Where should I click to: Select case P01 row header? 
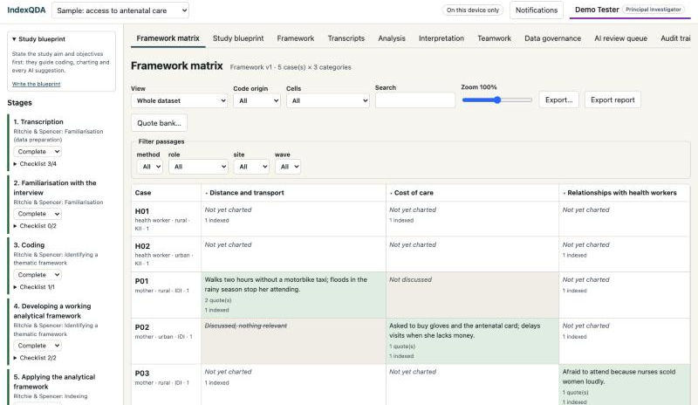tap(166, 295)
